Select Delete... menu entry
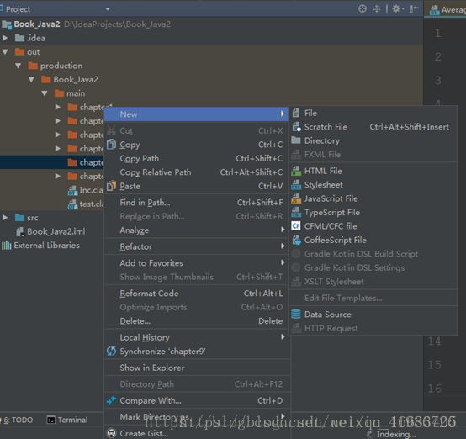The height and width of the screenshot is (439, 466). coord(196,321)
